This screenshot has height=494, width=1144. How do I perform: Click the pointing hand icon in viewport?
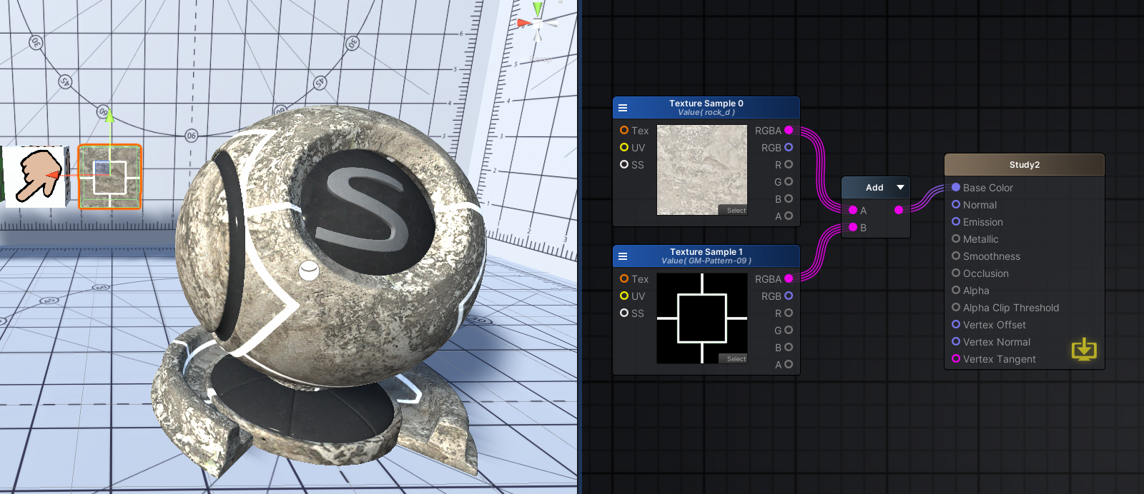36,176
